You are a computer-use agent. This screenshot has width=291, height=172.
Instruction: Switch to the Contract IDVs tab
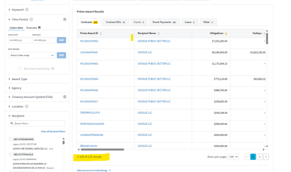(115, 22)
